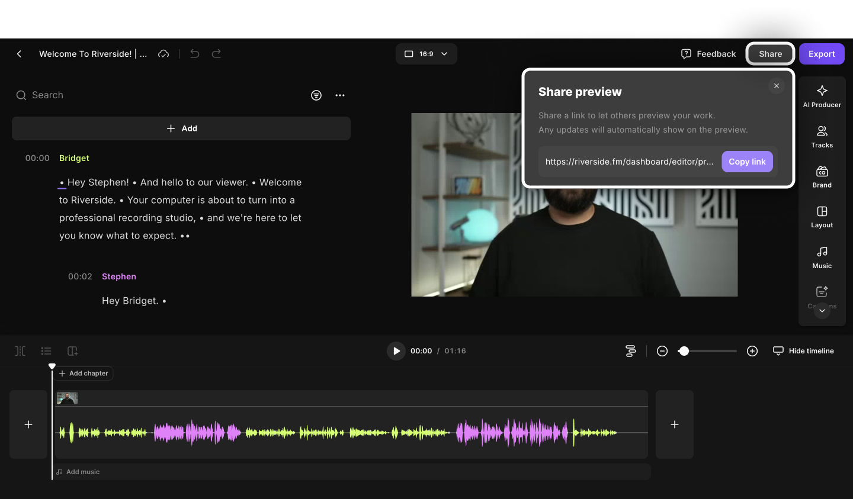Click the 00:02 transcript timestamp
This screenshot has height=499, width=853.
(x=80, y=276)
